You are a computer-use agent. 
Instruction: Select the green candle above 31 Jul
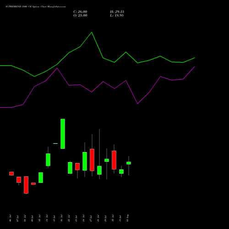(x=121, y=172)
